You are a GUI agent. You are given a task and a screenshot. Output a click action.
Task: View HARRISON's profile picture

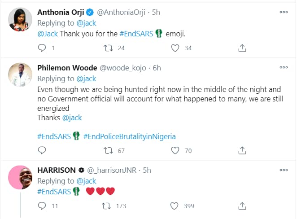click(x=21, y=178)
